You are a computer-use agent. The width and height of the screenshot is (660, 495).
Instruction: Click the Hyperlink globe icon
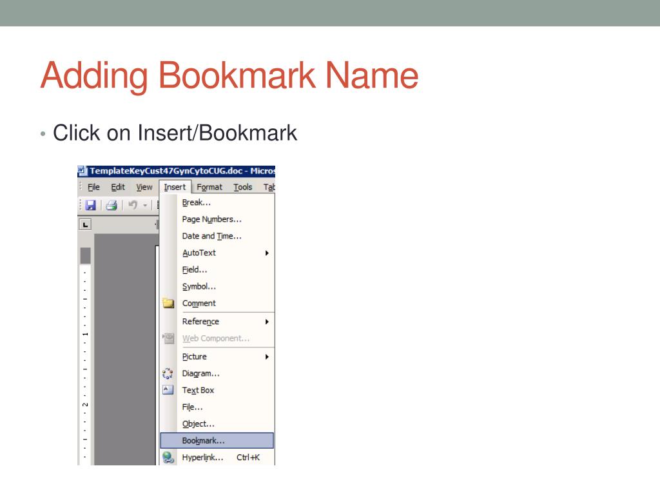(x=168, y=458)
